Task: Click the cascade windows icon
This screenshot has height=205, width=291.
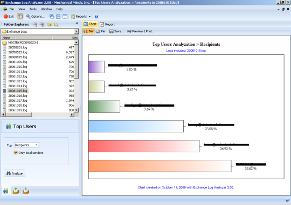Action: click(x=52, y=17)
